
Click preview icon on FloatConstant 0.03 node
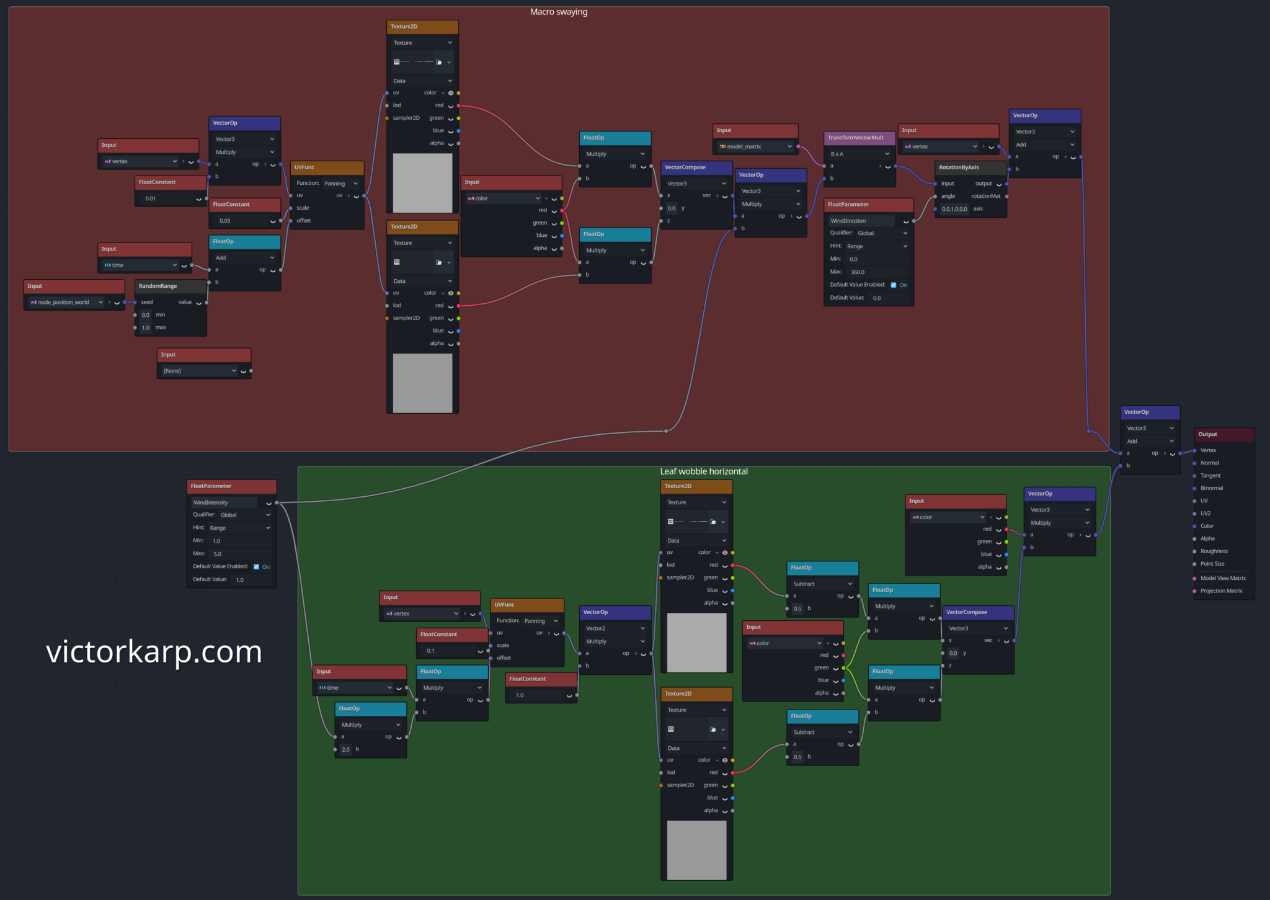[x=273, y=221]
